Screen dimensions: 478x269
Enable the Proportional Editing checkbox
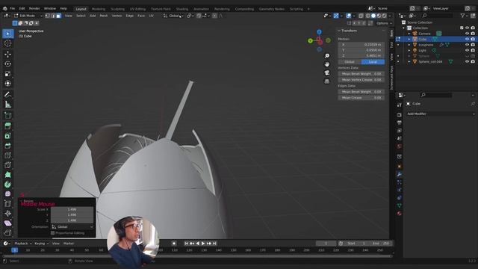click(53, 233)
